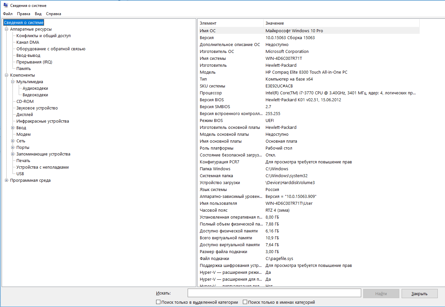445x307 pixels.
Task: Select the Всего виртуальной памяти row
Action: point(309,238)
